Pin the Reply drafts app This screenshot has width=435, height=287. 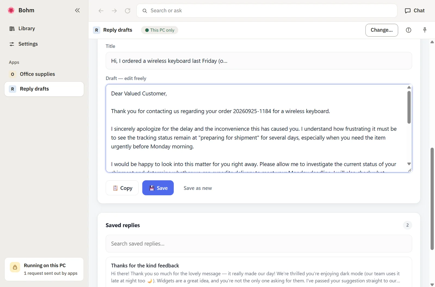tap(425, 30)
